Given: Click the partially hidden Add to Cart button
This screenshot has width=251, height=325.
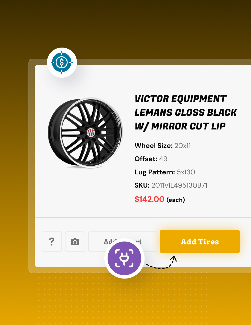Looking at the screenshot, I should coord(123,242).
